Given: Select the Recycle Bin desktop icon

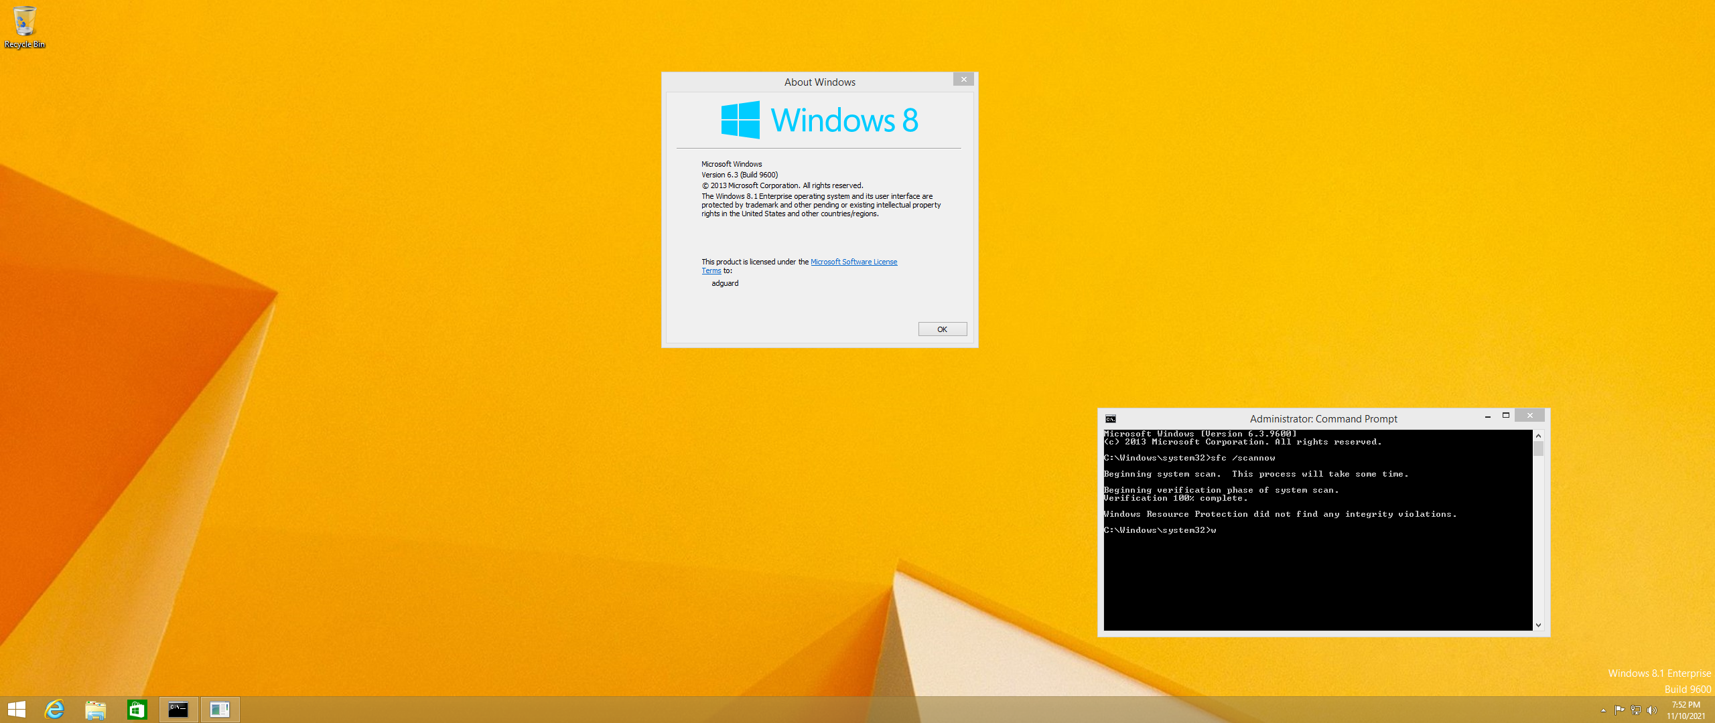Looking at the screenshot, I should point(25,27).
